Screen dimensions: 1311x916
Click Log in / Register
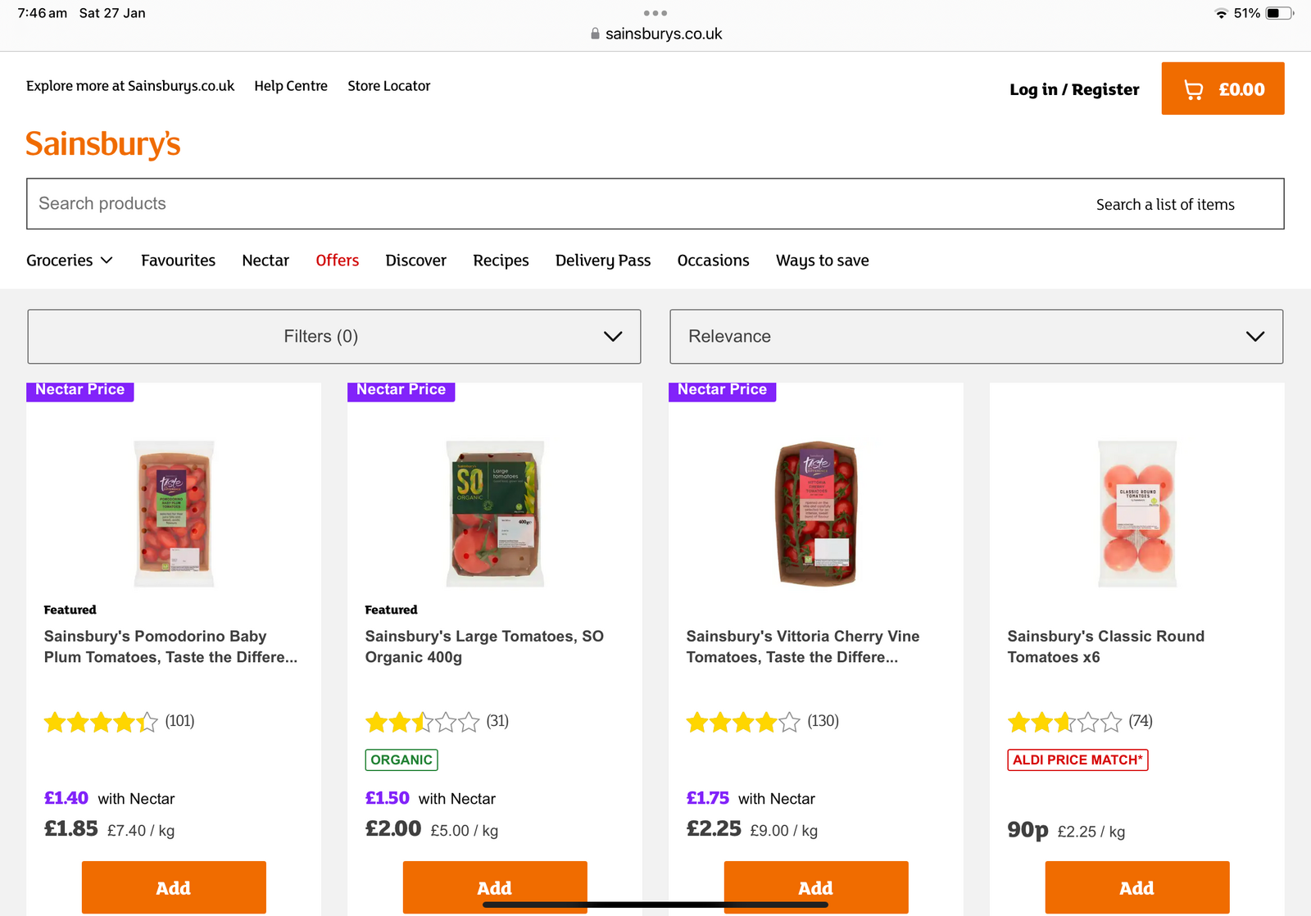click(1074, 89)
